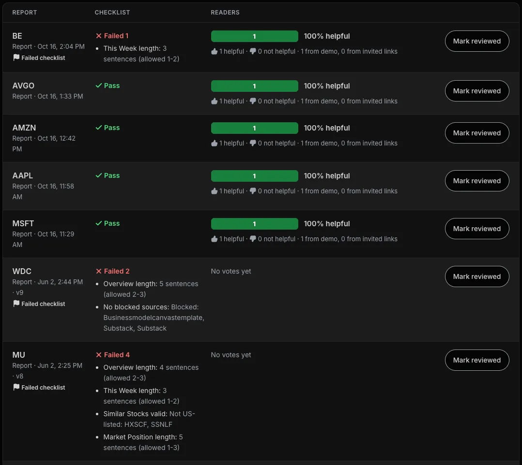The image size is (522, 465).
Task: Mark the AAPL report as reviewed
Action: pos(476,181)
